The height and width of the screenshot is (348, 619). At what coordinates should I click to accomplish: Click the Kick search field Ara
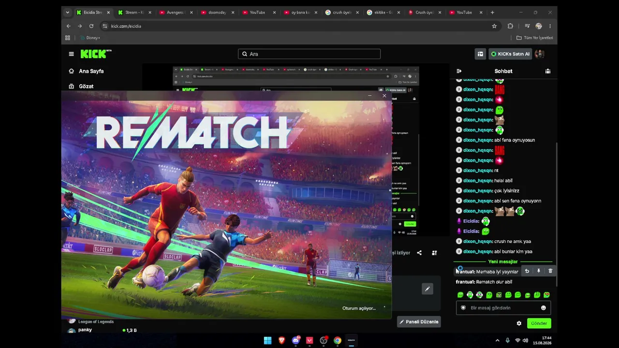pyautogui.click(x=309, y=54)
